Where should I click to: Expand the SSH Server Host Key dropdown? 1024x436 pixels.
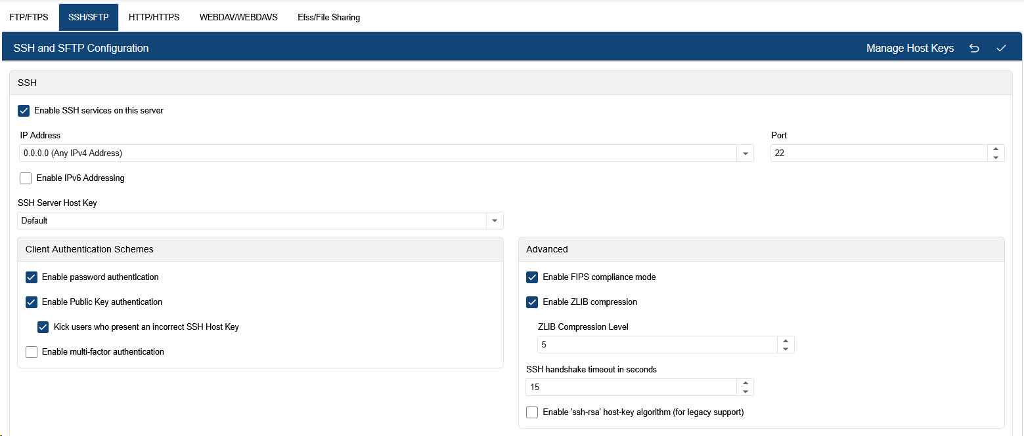(x=495, y=221)
